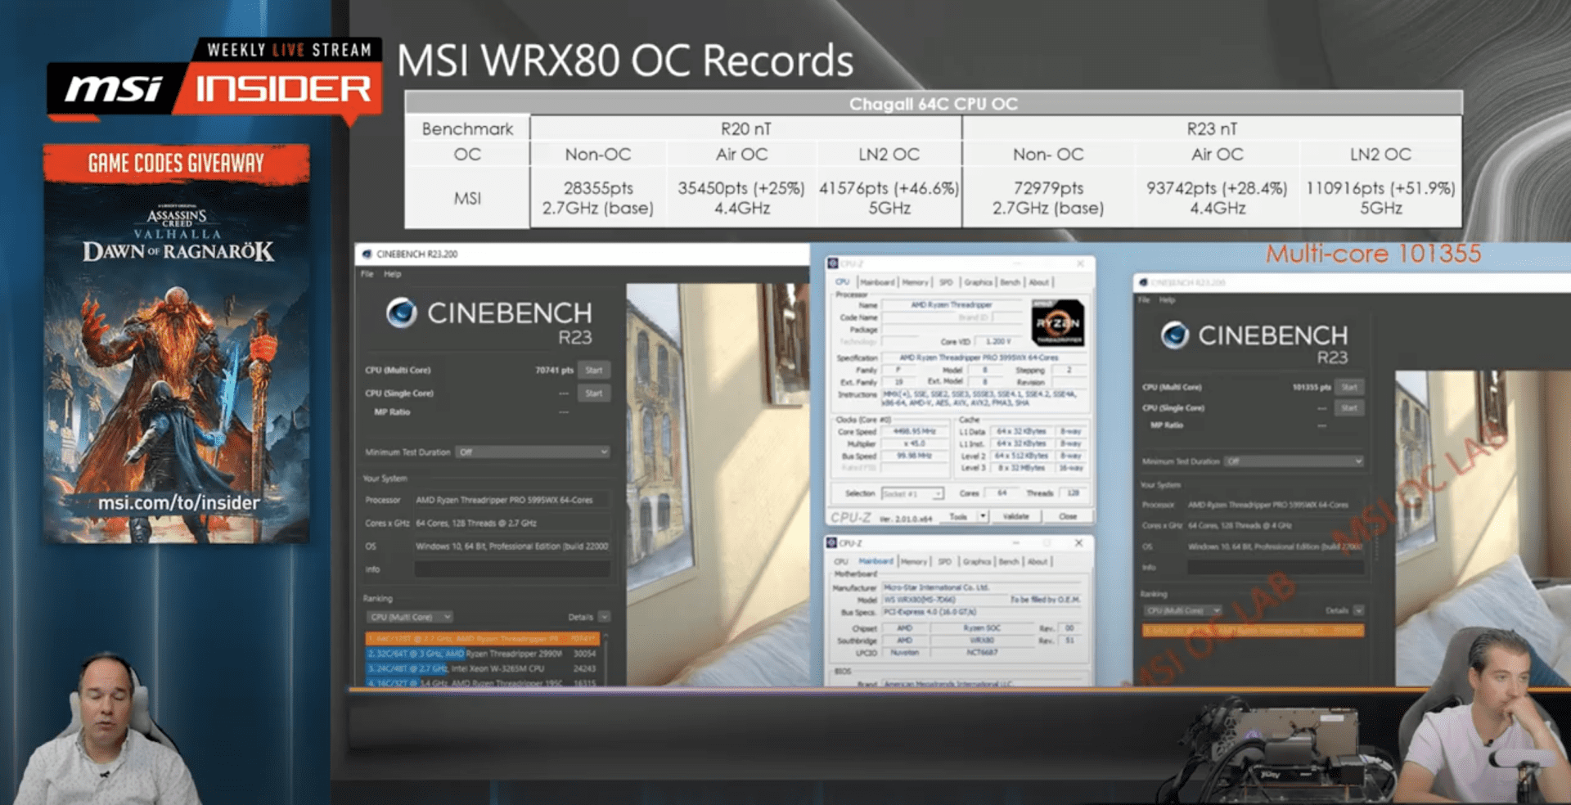Select orange ranking row in right Cinebench
The image size is (1571, 805).
pyautogui.click(x=1253, y=631)
